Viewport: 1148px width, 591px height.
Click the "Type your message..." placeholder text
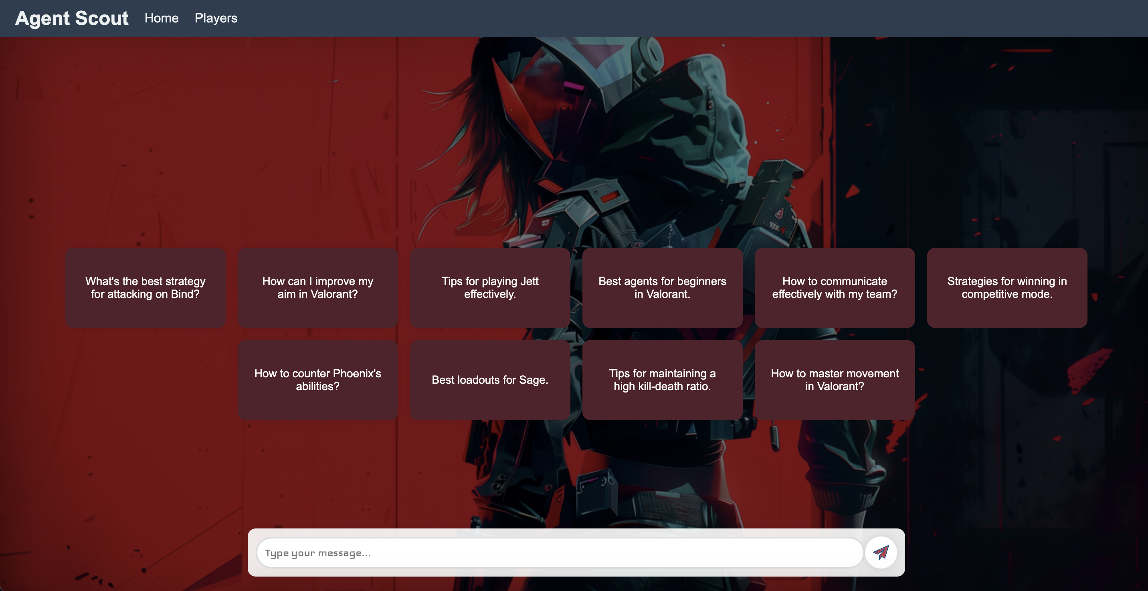tap(318, 553)
